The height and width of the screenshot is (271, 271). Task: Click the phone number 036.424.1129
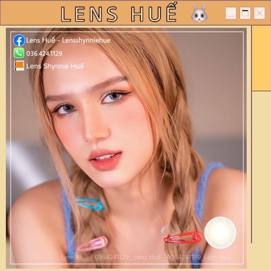(44, 54)
